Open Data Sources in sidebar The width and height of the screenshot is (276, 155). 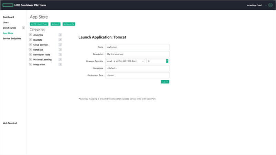(9, 28)
